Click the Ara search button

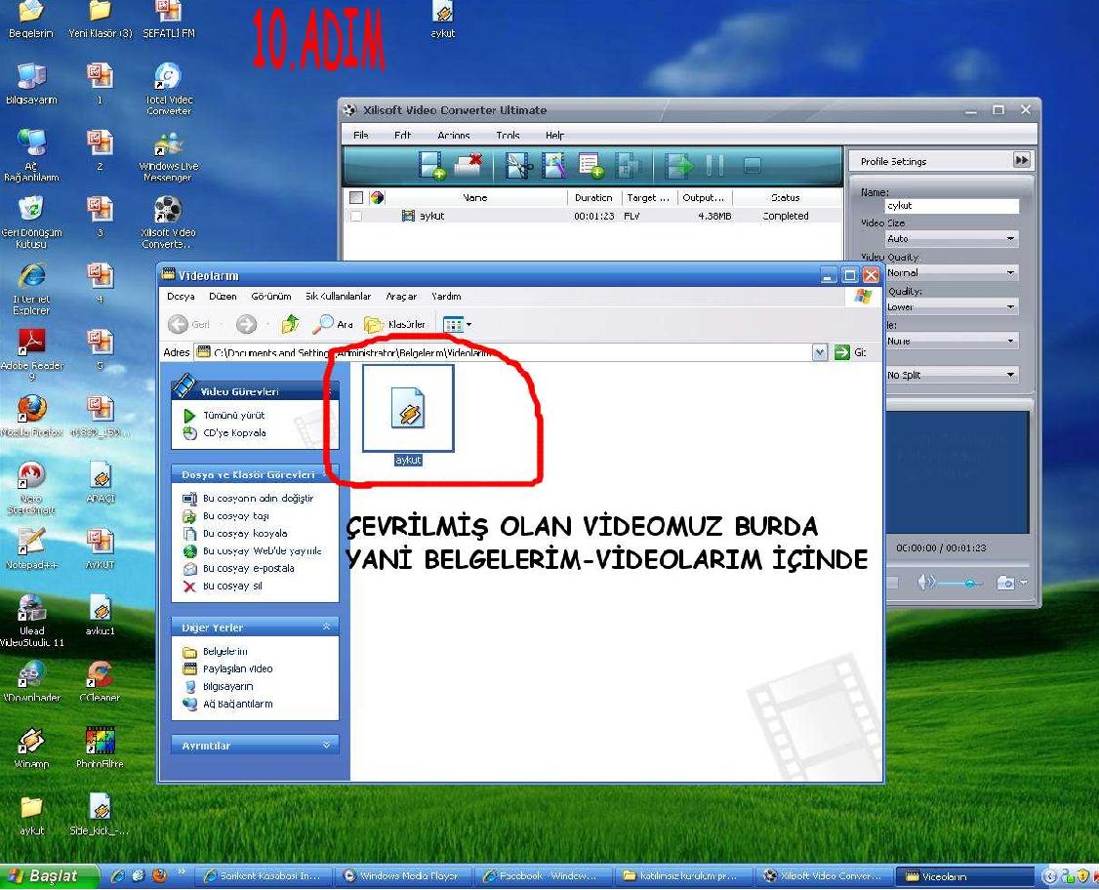(x=333, y=324)
